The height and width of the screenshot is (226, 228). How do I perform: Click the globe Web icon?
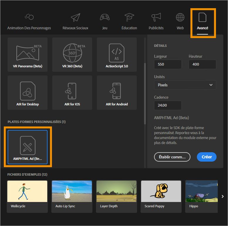coord(180,17)
